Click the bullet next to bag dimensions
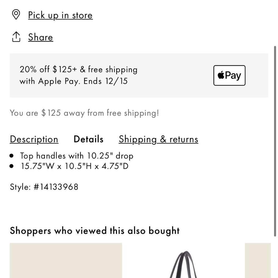 coord(12,166)
